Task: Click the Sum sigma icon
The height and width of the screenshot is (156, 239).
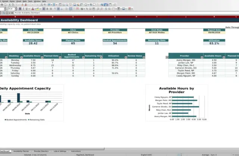Action: pos(7,13)
